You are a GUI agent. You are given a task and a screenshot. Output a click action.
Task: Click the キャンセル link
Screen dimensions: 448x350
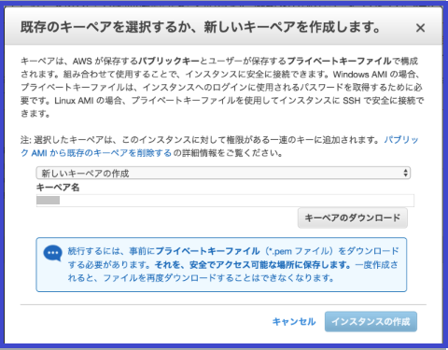pos(294,321)
